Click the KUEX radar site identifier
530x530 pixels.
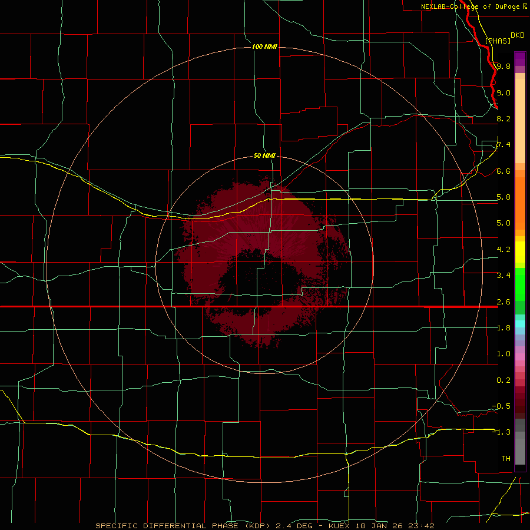[x=339, y=526]
